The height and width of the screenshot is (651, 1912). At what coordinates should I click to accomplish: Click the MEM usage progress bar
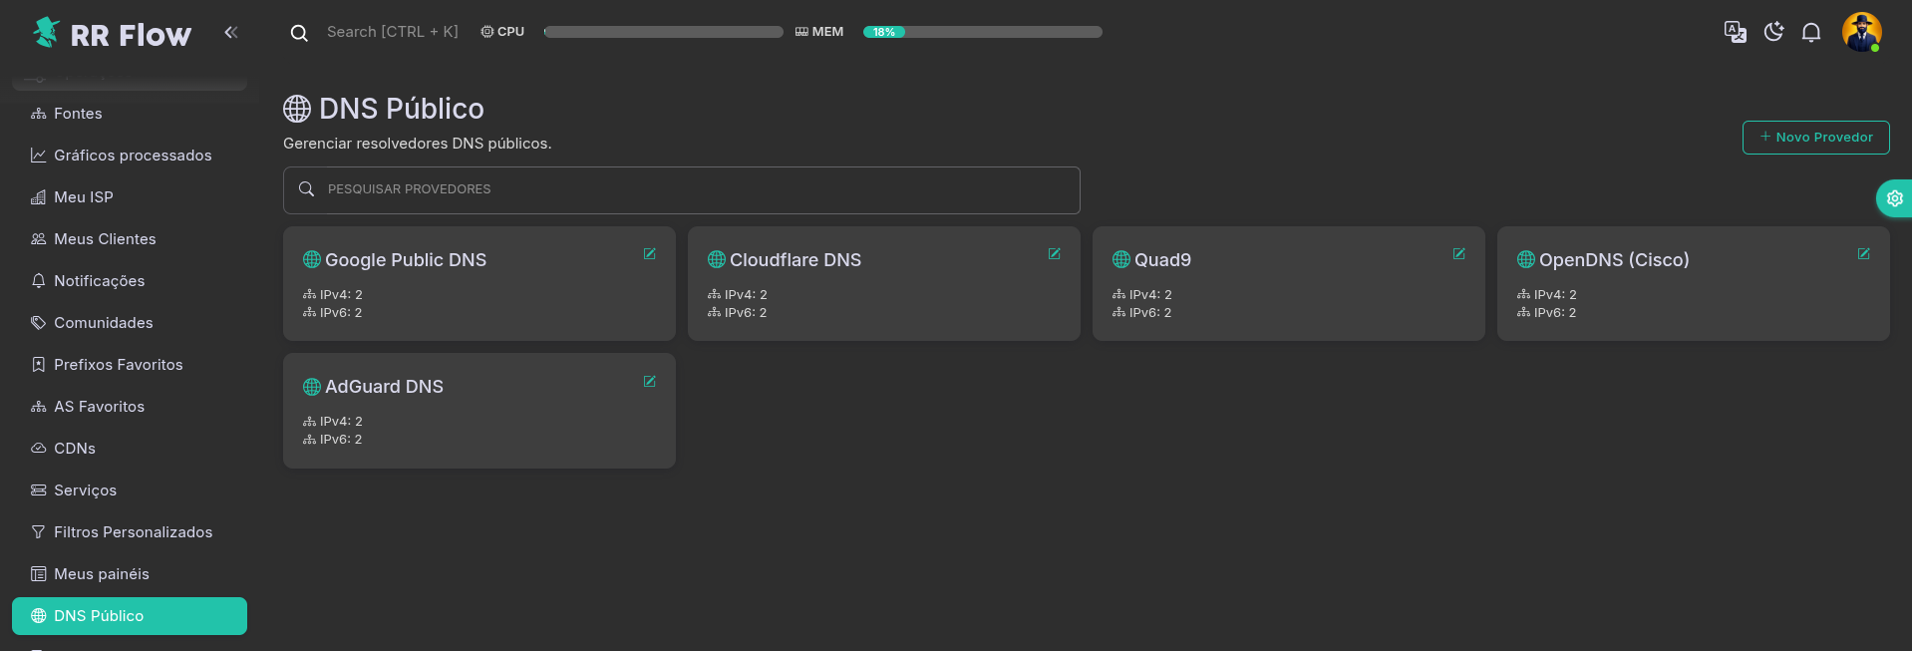click(982, 32)
